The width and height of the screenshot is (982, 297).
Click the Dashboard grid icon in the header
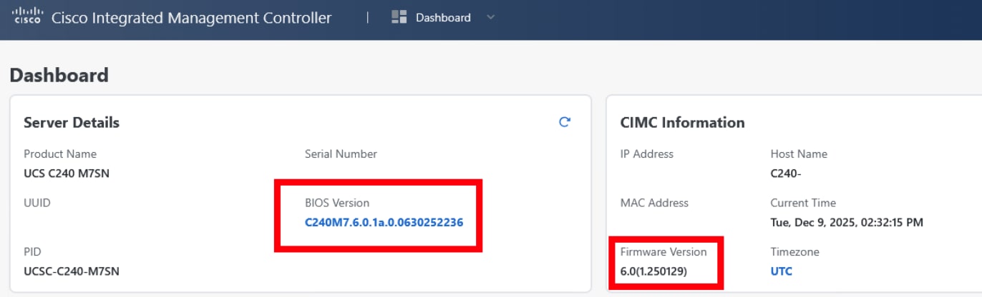[399, 17]
